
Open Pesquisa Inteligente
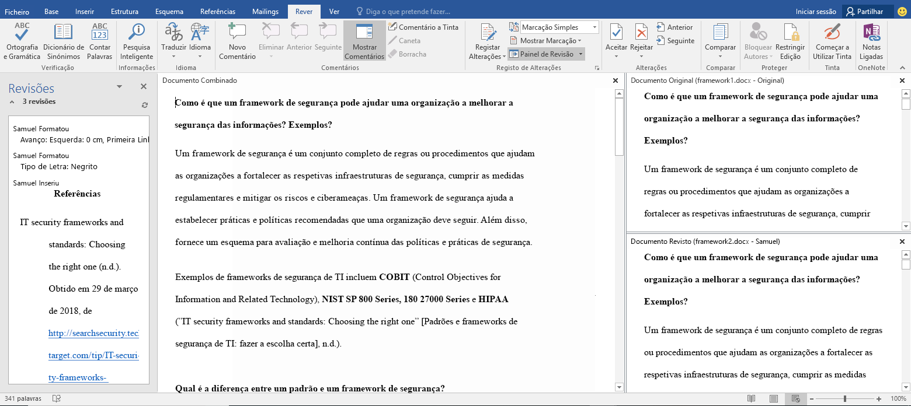point(137,41)
